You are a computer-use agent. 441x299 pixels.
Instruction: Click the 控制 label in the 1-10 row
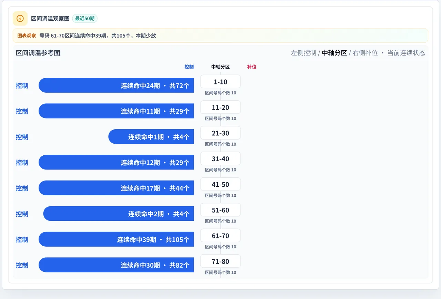(22, 85)
